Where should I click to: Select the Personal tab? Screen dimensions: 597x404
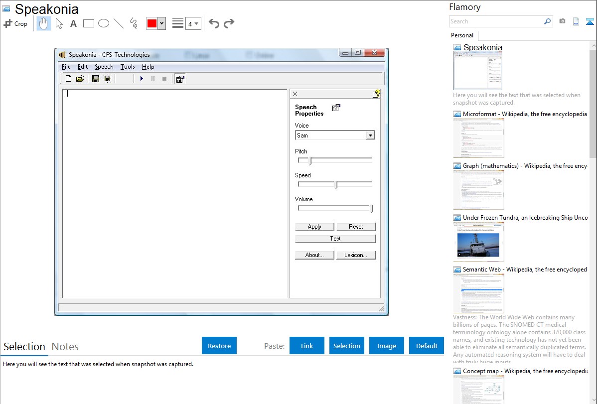(462, 35)
